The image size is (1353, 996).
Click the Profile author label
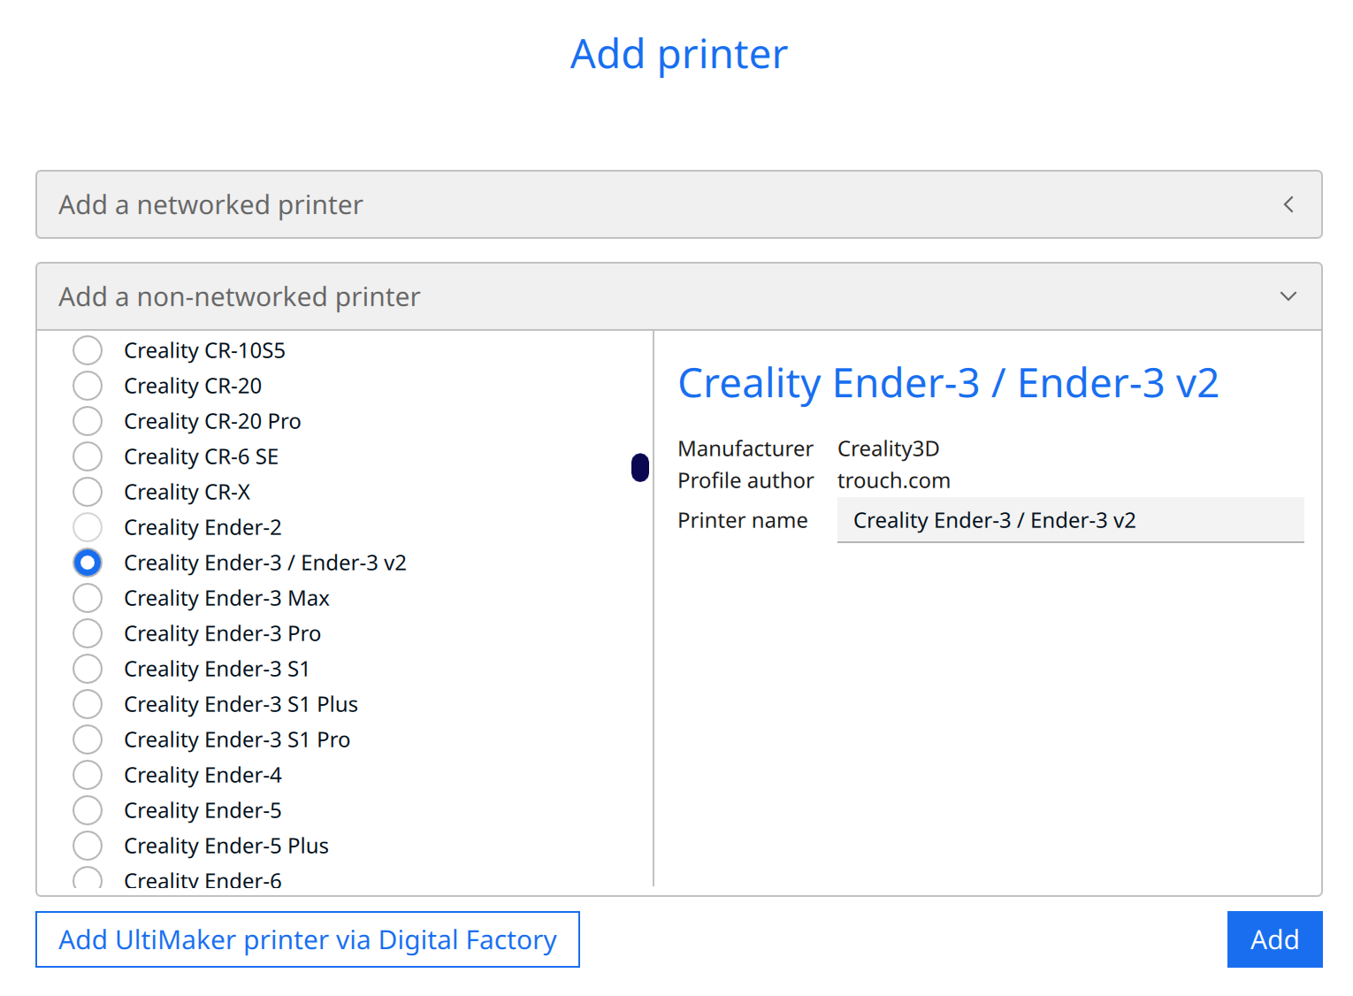tap(745, 480)
